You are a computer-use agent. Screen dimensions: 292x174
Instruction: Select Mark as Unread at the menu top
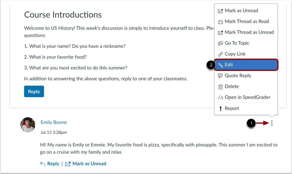(x=241, y=11)
